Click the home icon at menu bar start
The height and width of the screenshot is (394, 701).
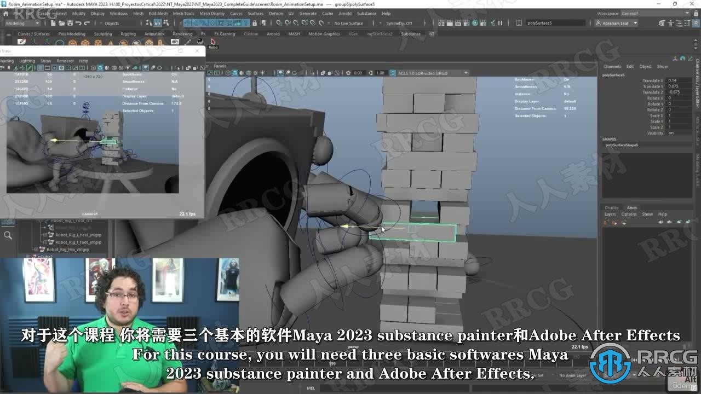[x=4, y=13]
